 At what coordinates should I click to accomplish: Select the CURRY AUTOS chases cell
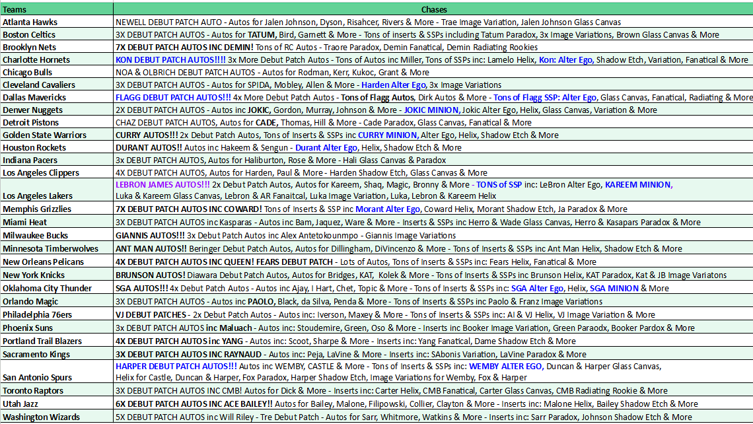[x=433, y=135]
